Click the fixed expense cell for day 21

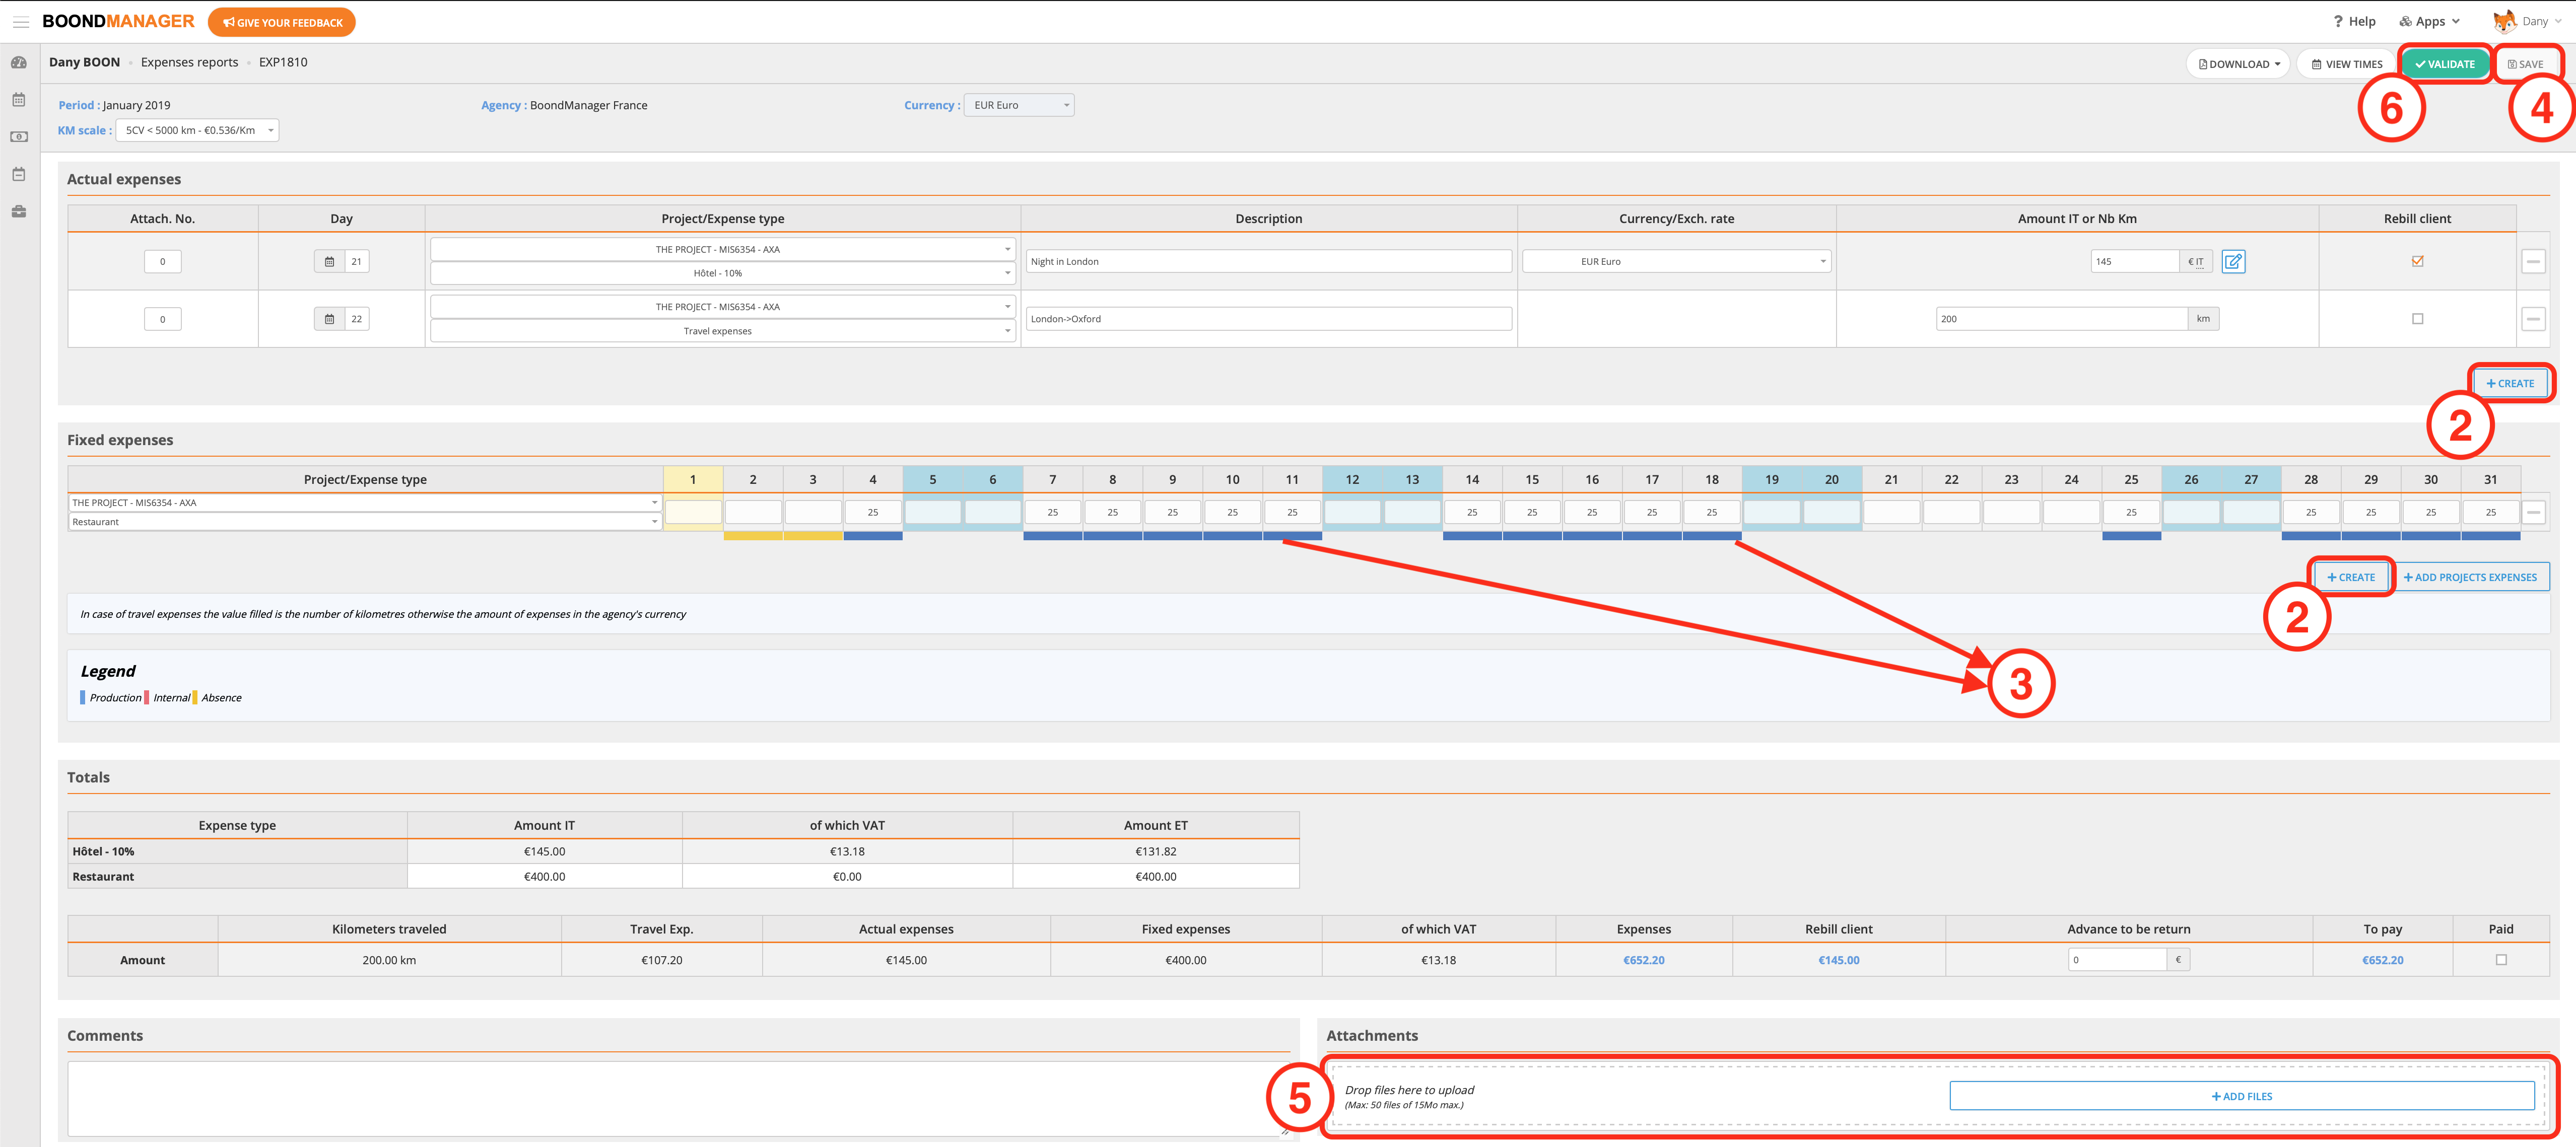point(1891,512)
